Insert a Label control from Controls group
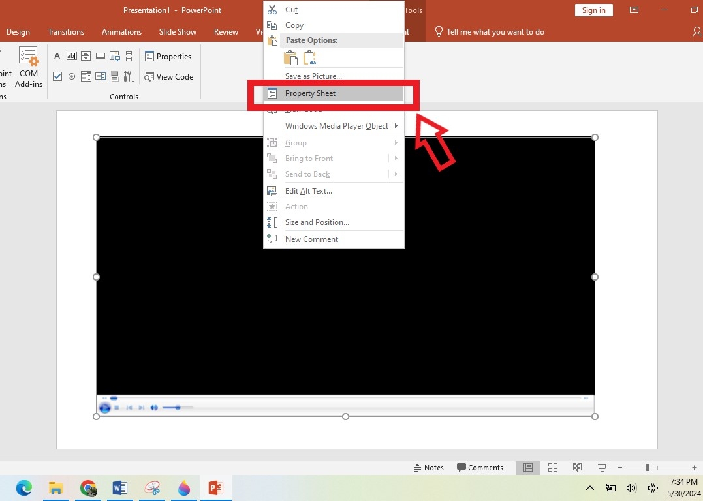Viewport: 703px width, 501px height. [57, 55]
